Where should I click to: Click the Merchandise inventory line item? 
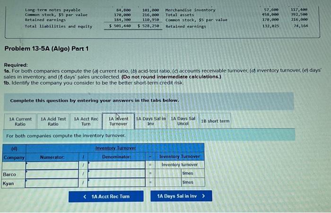point(190,10)
